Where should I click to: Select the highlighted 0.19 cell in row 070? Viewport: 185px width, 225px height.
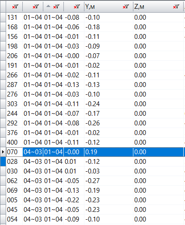108,152
